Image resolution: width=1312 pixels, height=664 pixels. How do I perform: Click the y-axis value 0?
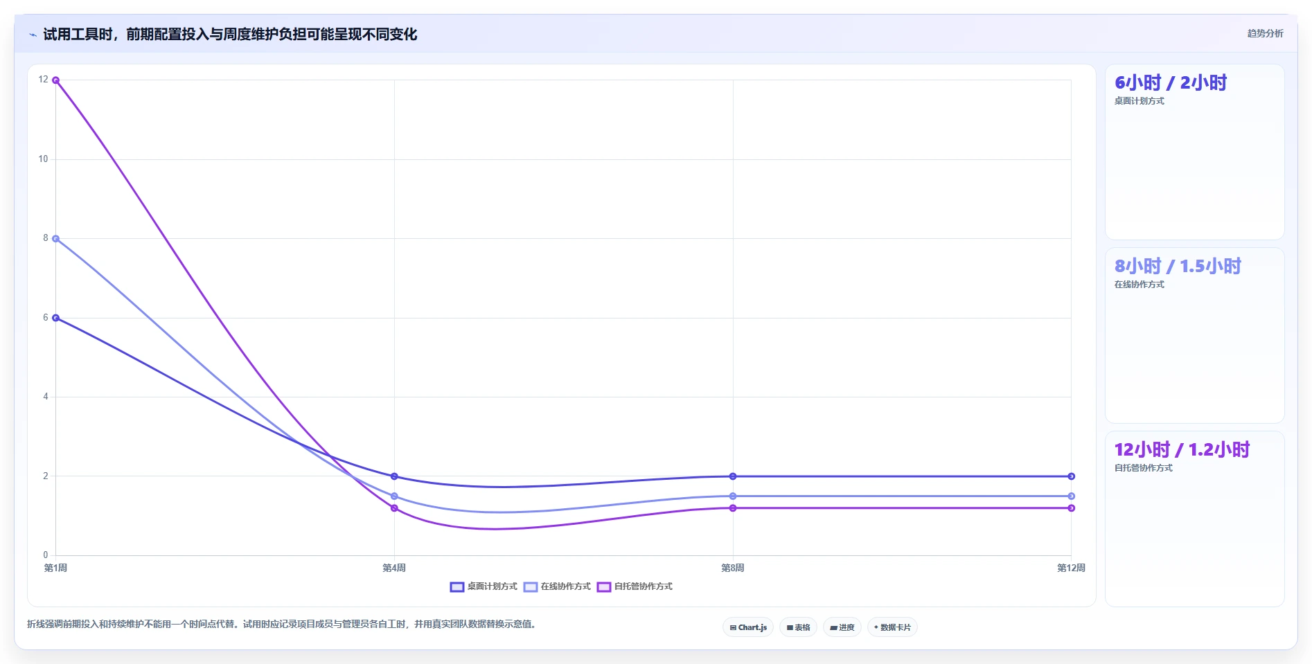click(46, 555)
